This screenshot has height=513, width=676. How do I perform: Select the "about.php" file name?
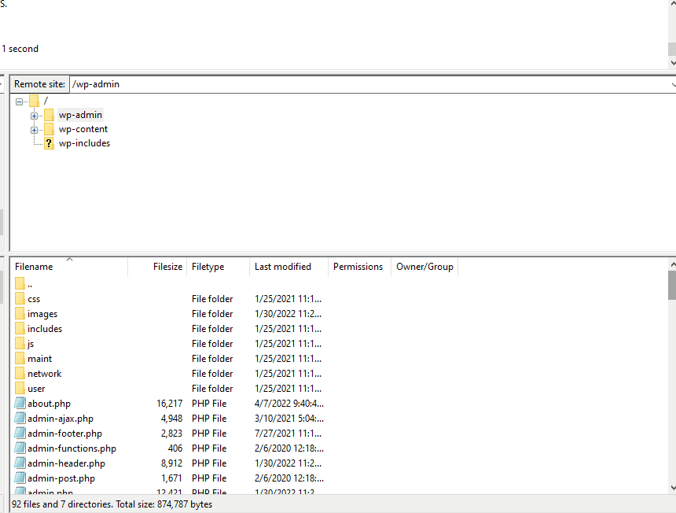pyautogui.click(x=50, y=404)
